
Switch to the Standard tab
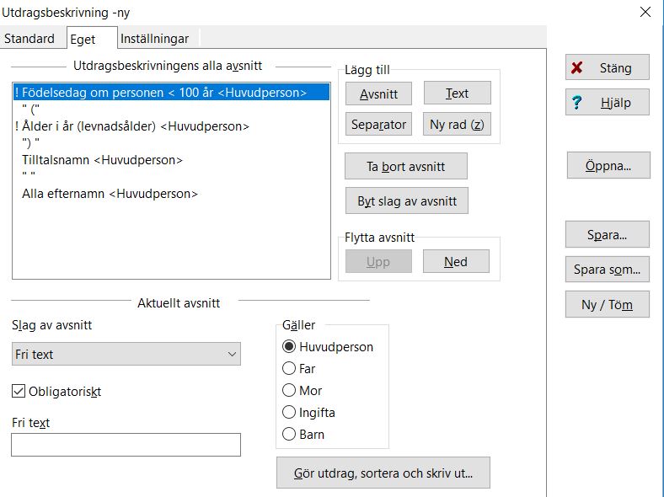click(x=29, y=39)
